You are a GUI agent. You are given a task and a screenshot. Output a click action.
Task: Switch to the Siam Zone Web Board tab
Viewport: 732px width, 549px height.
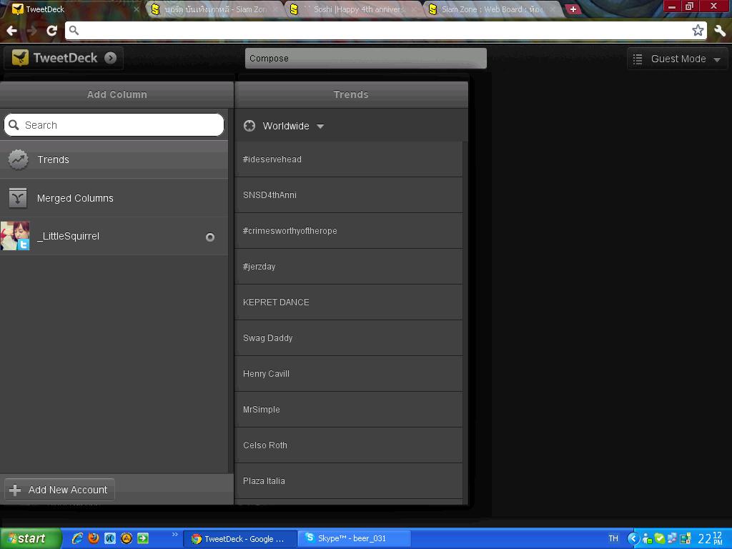491,9
